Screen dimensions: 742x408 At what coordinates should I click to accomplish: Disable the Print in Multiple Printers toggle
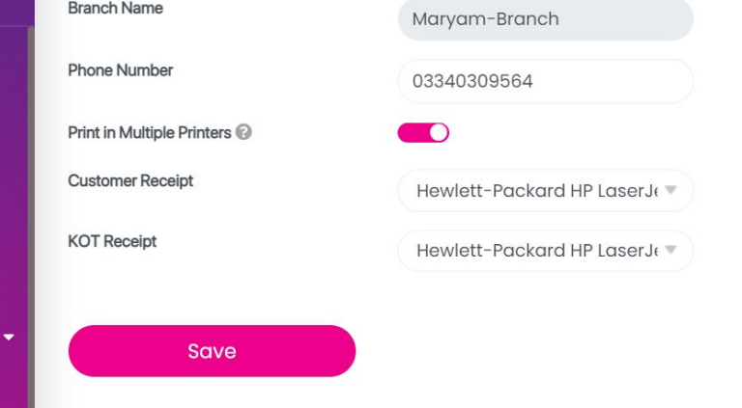pyautogui.click(x=423, y=133)
